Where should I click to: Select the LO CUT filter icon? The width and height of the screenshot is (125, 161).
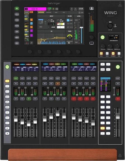pyautogui.click(x=68, y=20)
